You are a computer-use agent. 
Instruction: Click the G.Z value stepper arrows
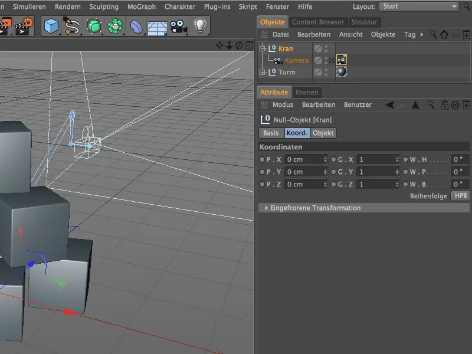point(397,184)
